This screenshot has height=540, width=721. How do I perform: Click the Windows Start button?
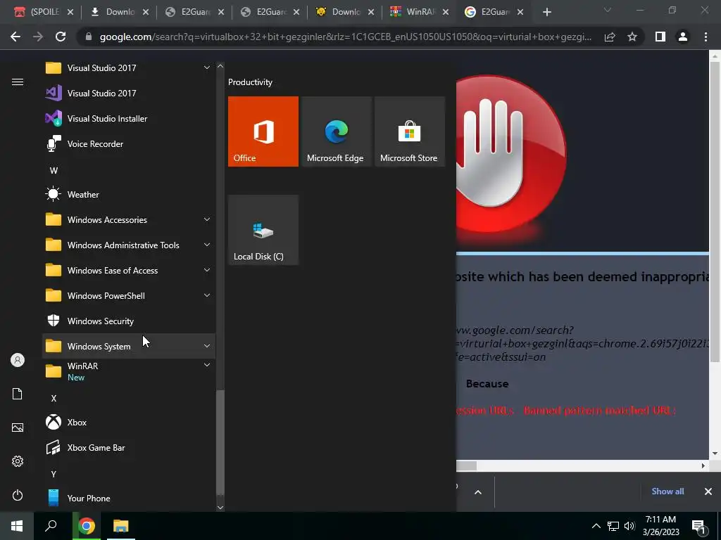click(17, 526)
